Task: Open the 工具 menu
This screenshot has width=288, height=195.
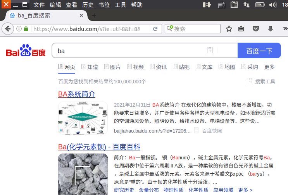Action: point(121,5)
